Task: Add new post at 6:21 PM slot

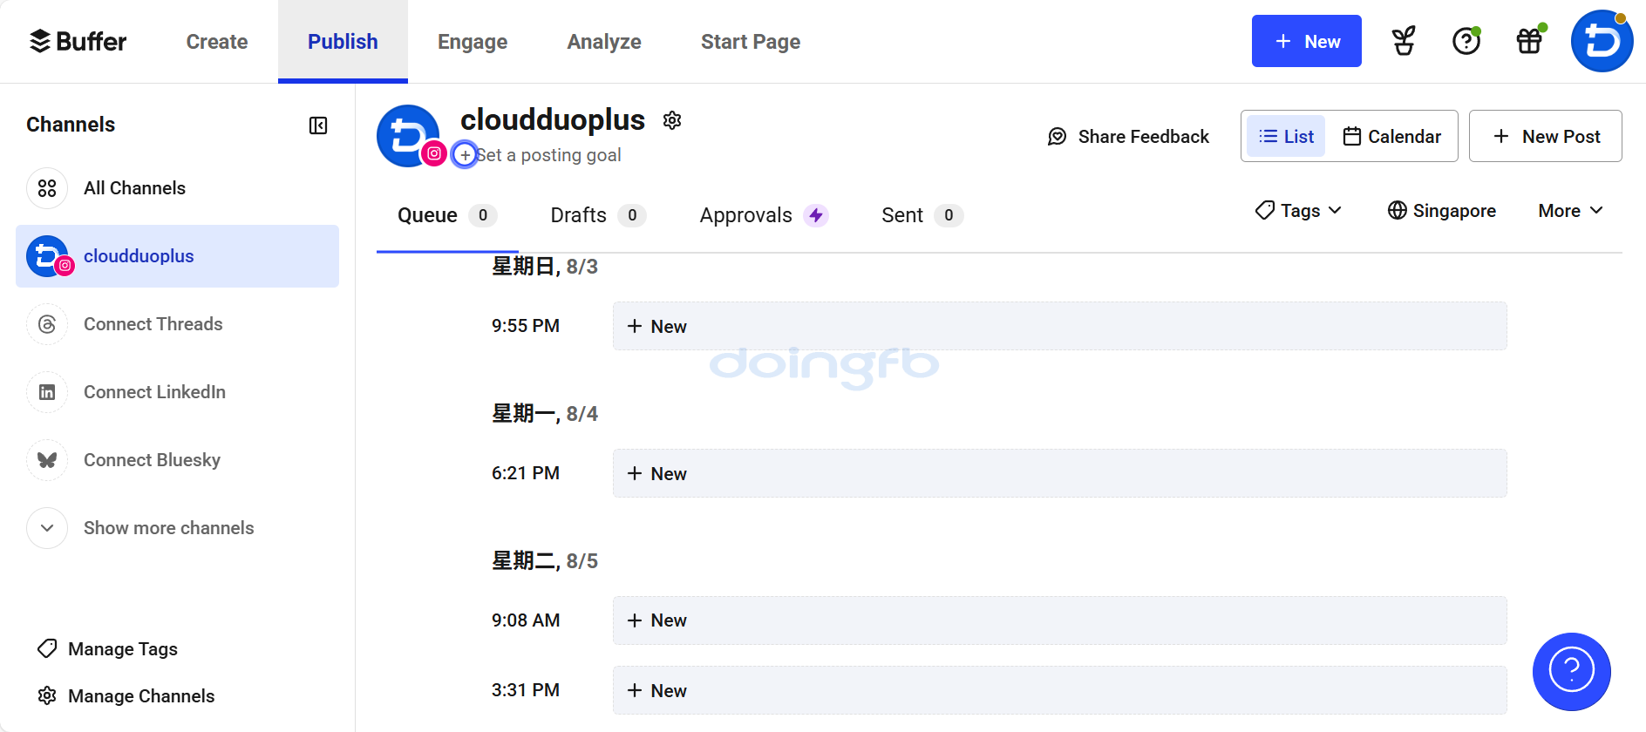Action: [1059, 473]
